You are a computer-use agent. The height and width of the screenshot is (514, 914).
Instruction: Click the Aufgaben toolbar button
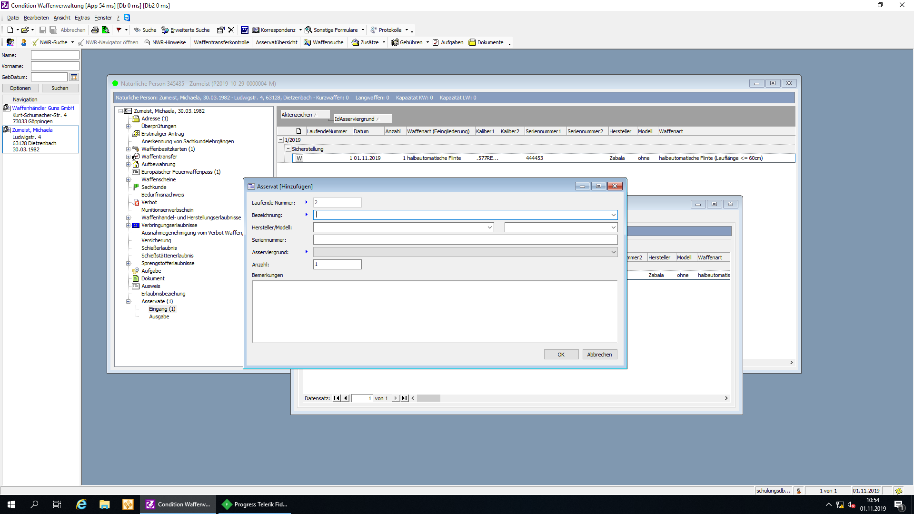(x=448, y=42)
